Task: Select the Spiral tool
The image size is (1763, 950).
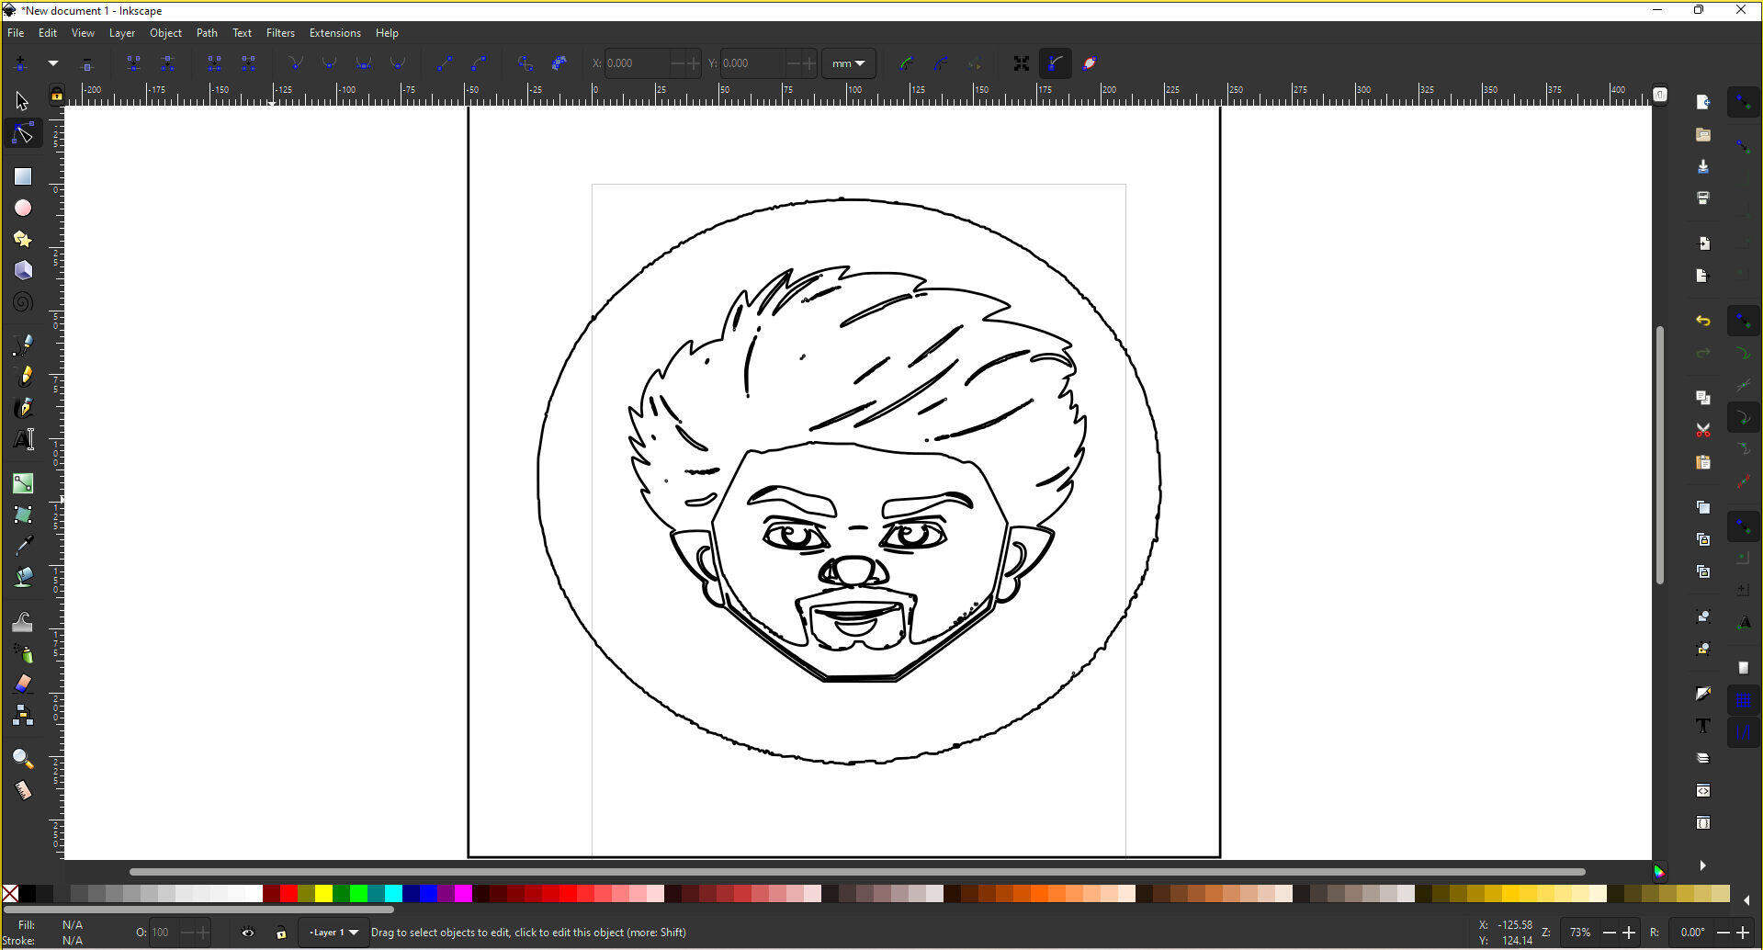Action: (22, 301)
